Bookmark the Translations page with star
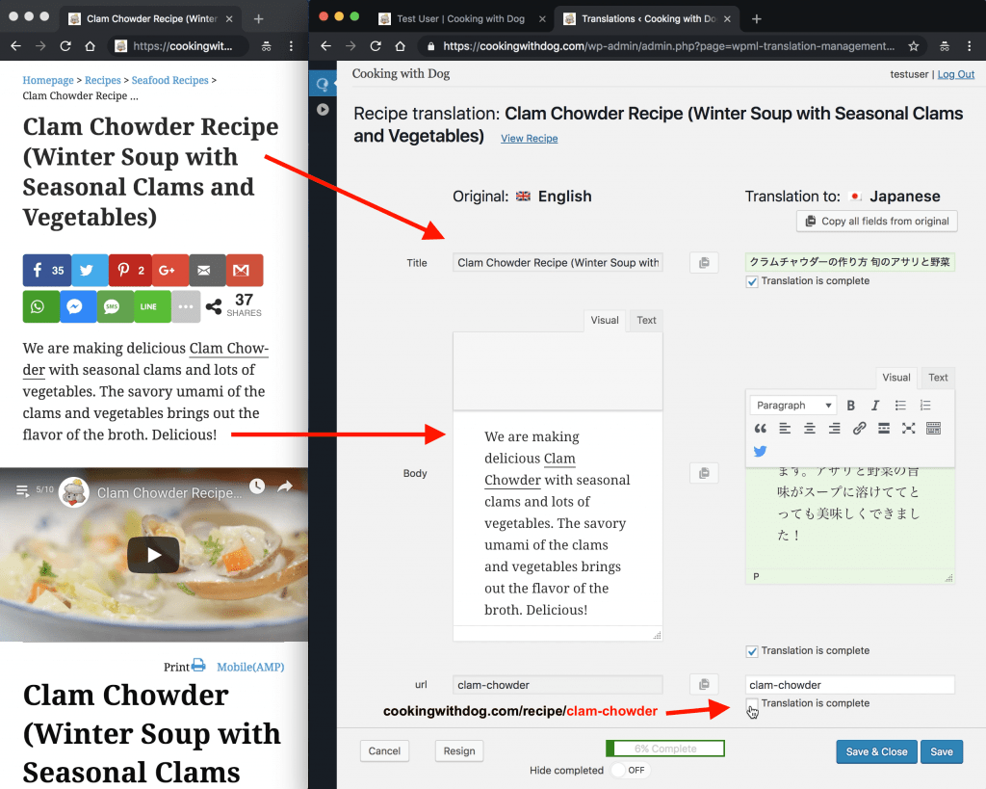This screenshot has height=789, width=986. pos(914,46)
